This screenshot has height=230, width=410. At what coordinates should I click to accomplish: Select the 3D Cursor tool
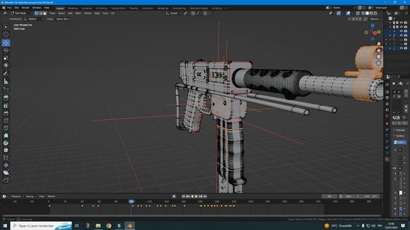click(6, 34)
